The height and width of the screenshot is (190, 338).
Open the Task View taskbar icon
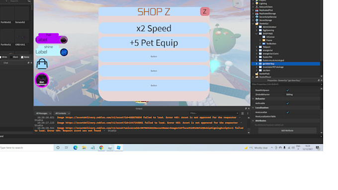coord(67,148)
